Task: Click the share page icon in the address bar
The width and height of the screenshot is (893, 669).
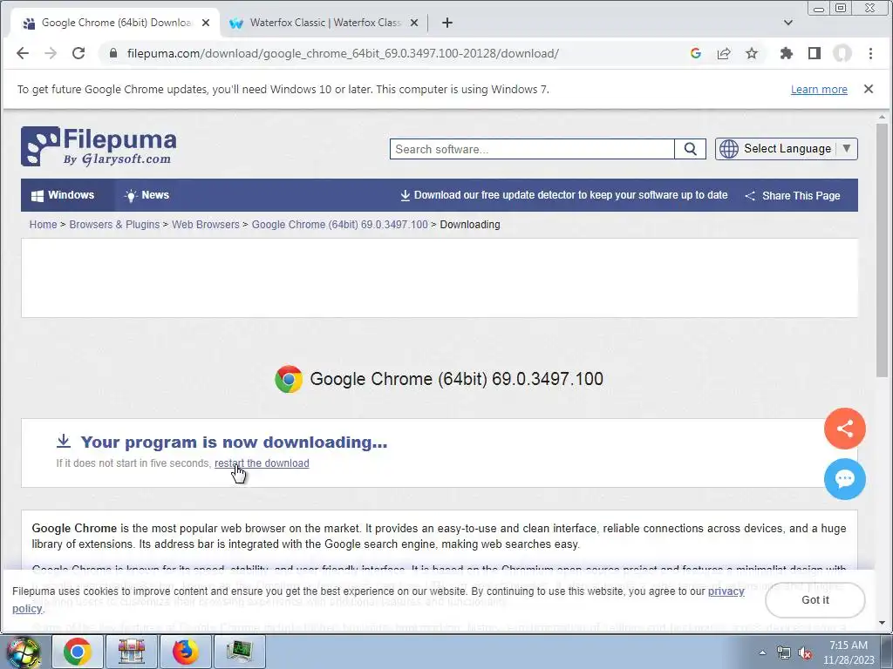Action: (724, 53)
